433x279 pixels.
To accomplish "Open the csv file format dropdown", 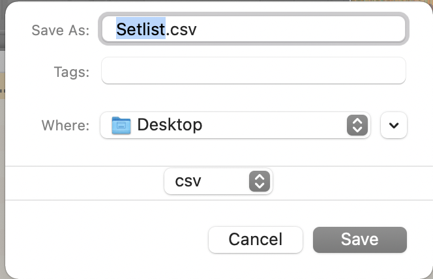I will (x=218, y=181).
